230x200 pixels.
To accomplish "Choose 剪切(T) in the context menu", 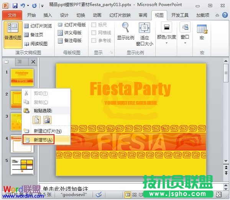I will [x=46, y=93].
